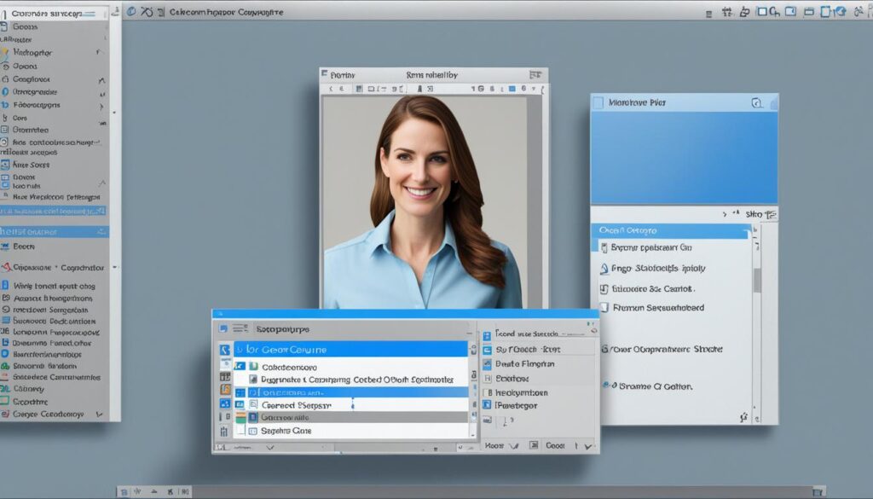Screen dimensions: 873x499
Task: Click the blue settings icon next to Fremn Sessuehabend
Action: point(607,305)
